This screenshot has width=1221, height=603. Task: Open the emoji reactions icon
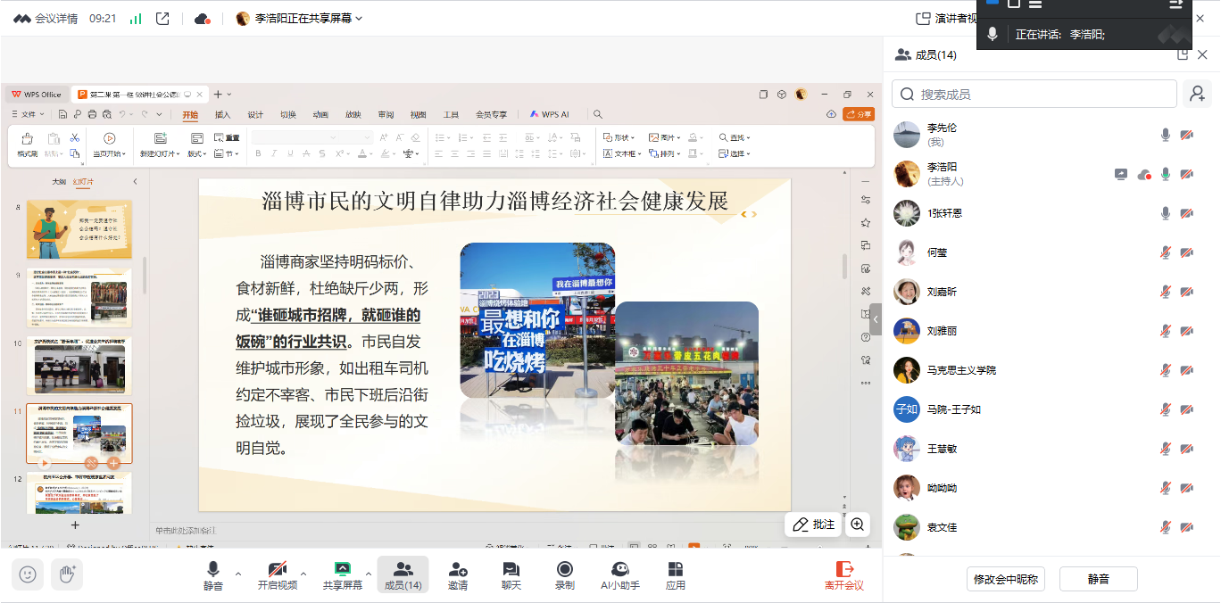pos(28,574)
